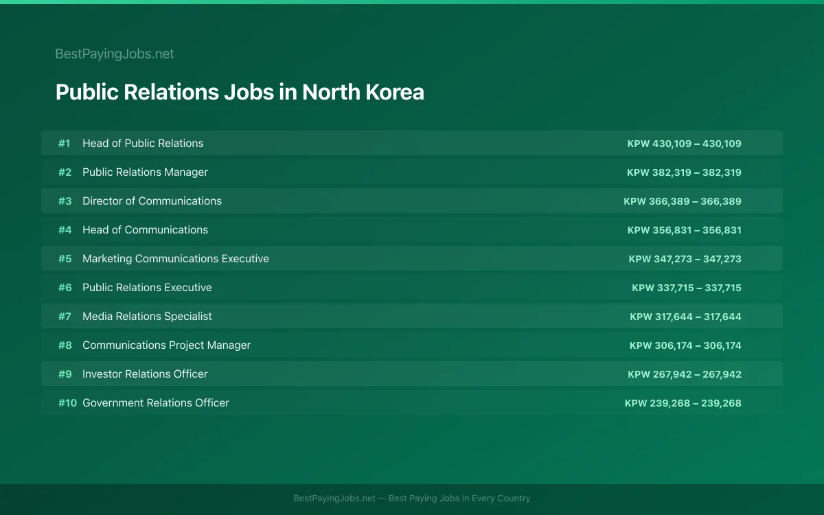Image resolution: width=824 pixels, height=515 pixels.
Task: Select the Communications Project Manager job title
Action: pyautogui.click(x=166, y=345)
